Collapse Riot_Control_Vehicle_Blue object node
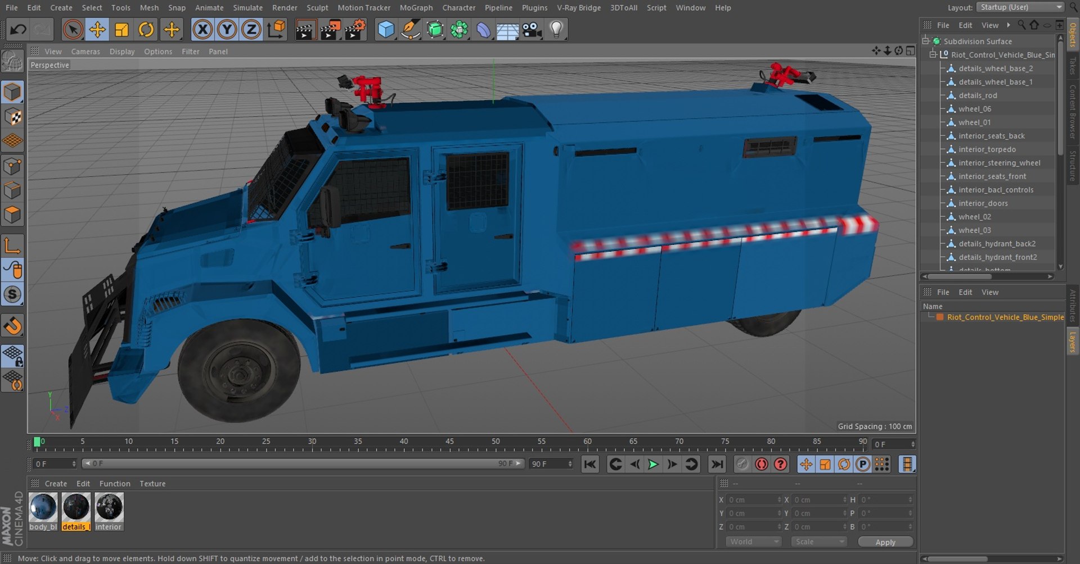This screenshot has height=564, width=1080. pos(933,54)
